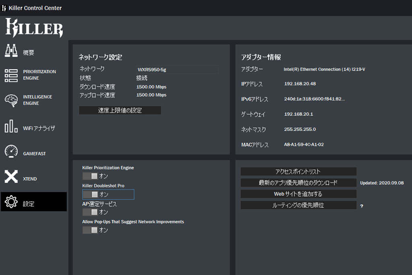Toggle AP選定サービス switch
This screenshot has width=412, height=275.
(90, 212)
